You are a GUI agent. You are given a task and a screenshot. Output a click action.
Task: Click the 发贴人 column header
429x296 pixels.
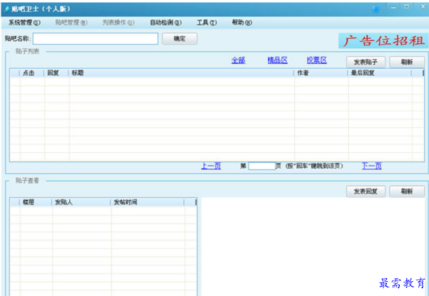81,203
